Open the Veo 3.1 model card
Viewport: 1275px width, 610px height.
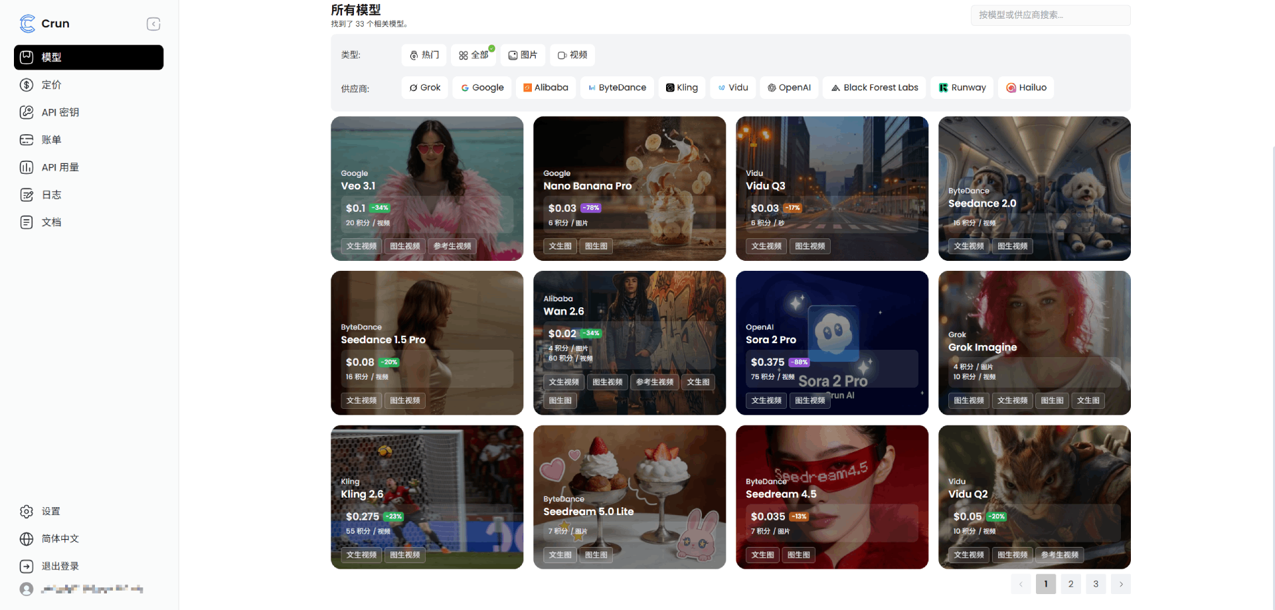[x=427, y=189]
